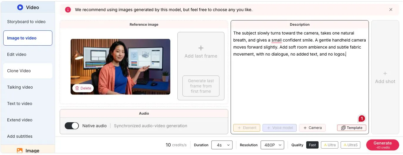The image size is (403, 155).
Task: Click the trash icon on Delete
Action: point(77,88)
